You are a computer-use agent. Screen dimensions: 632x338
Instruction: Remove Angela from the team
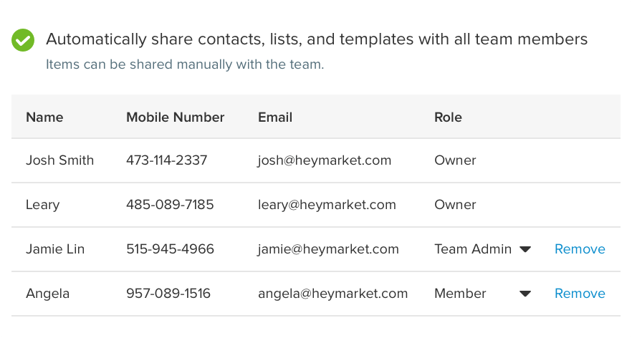pos(580,294)
